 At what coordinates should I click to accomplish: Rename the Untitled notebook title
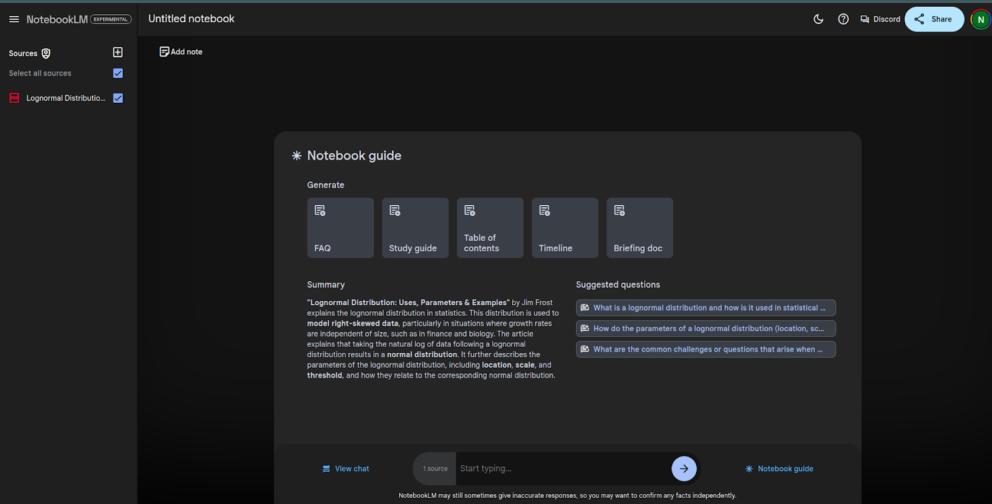tap(191, 19)
